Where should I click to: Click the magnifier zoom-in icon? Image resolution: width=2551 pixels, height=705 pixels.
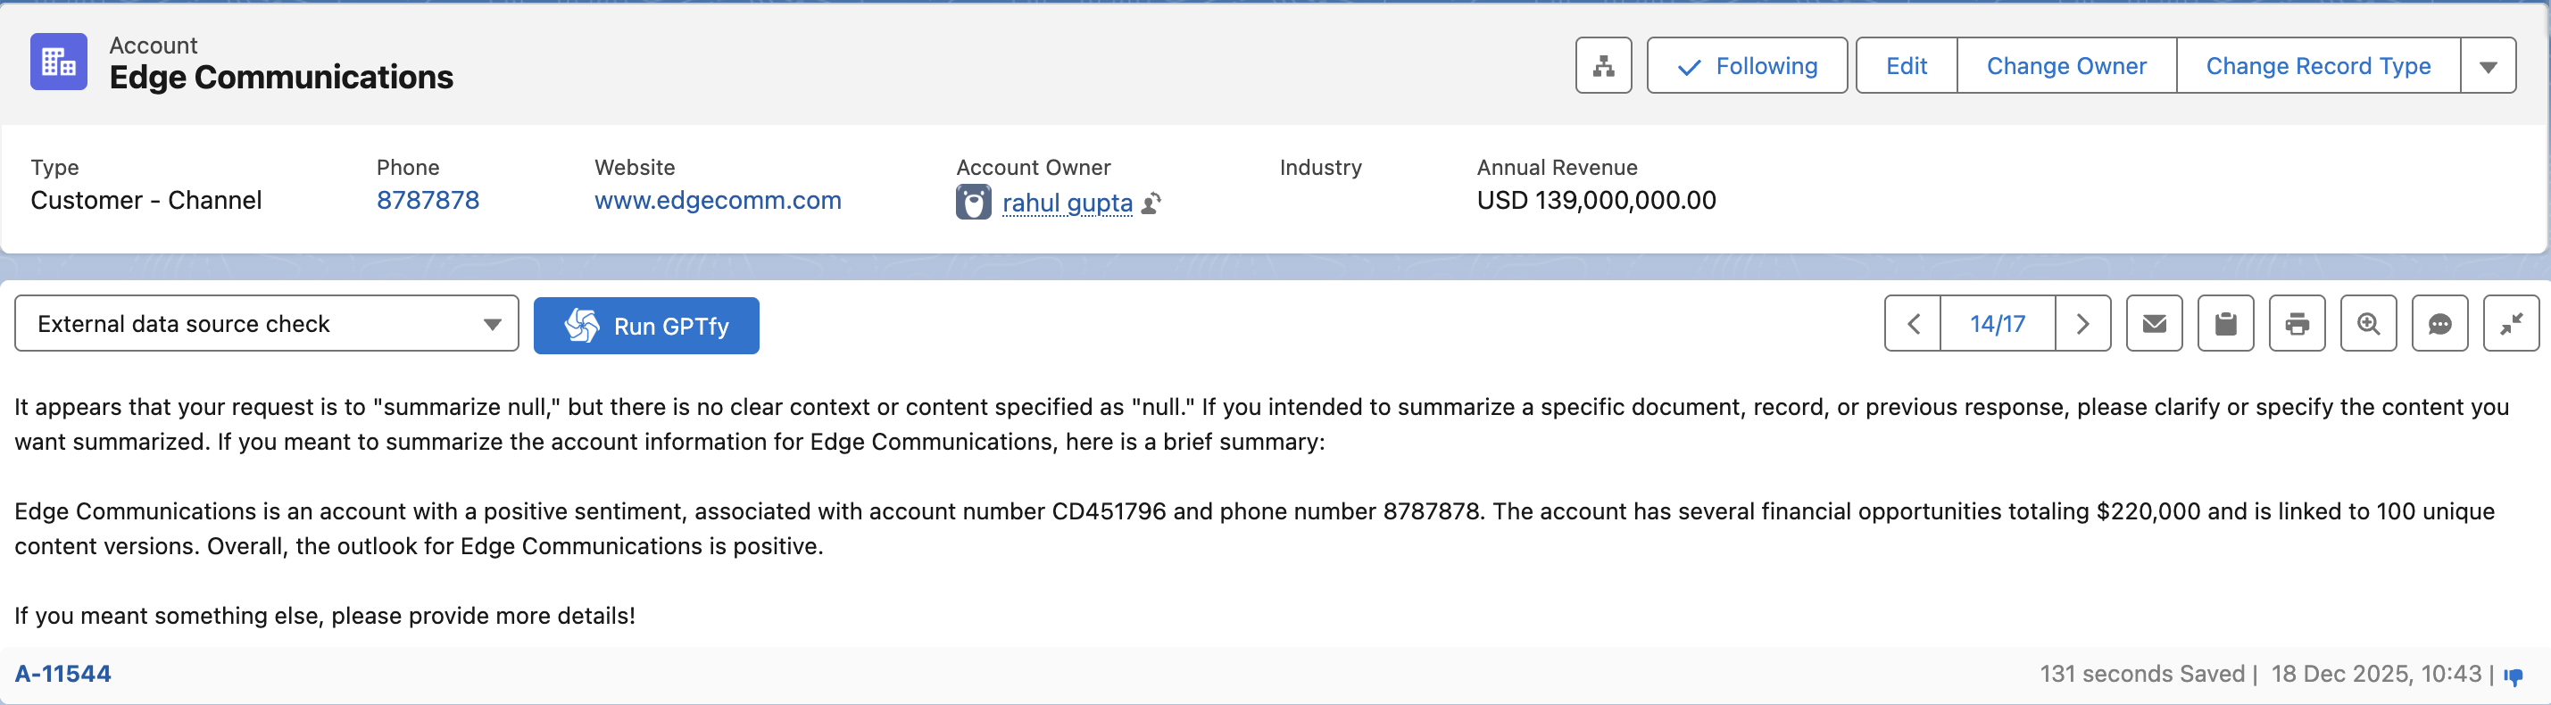click(x=2368, y=324)
